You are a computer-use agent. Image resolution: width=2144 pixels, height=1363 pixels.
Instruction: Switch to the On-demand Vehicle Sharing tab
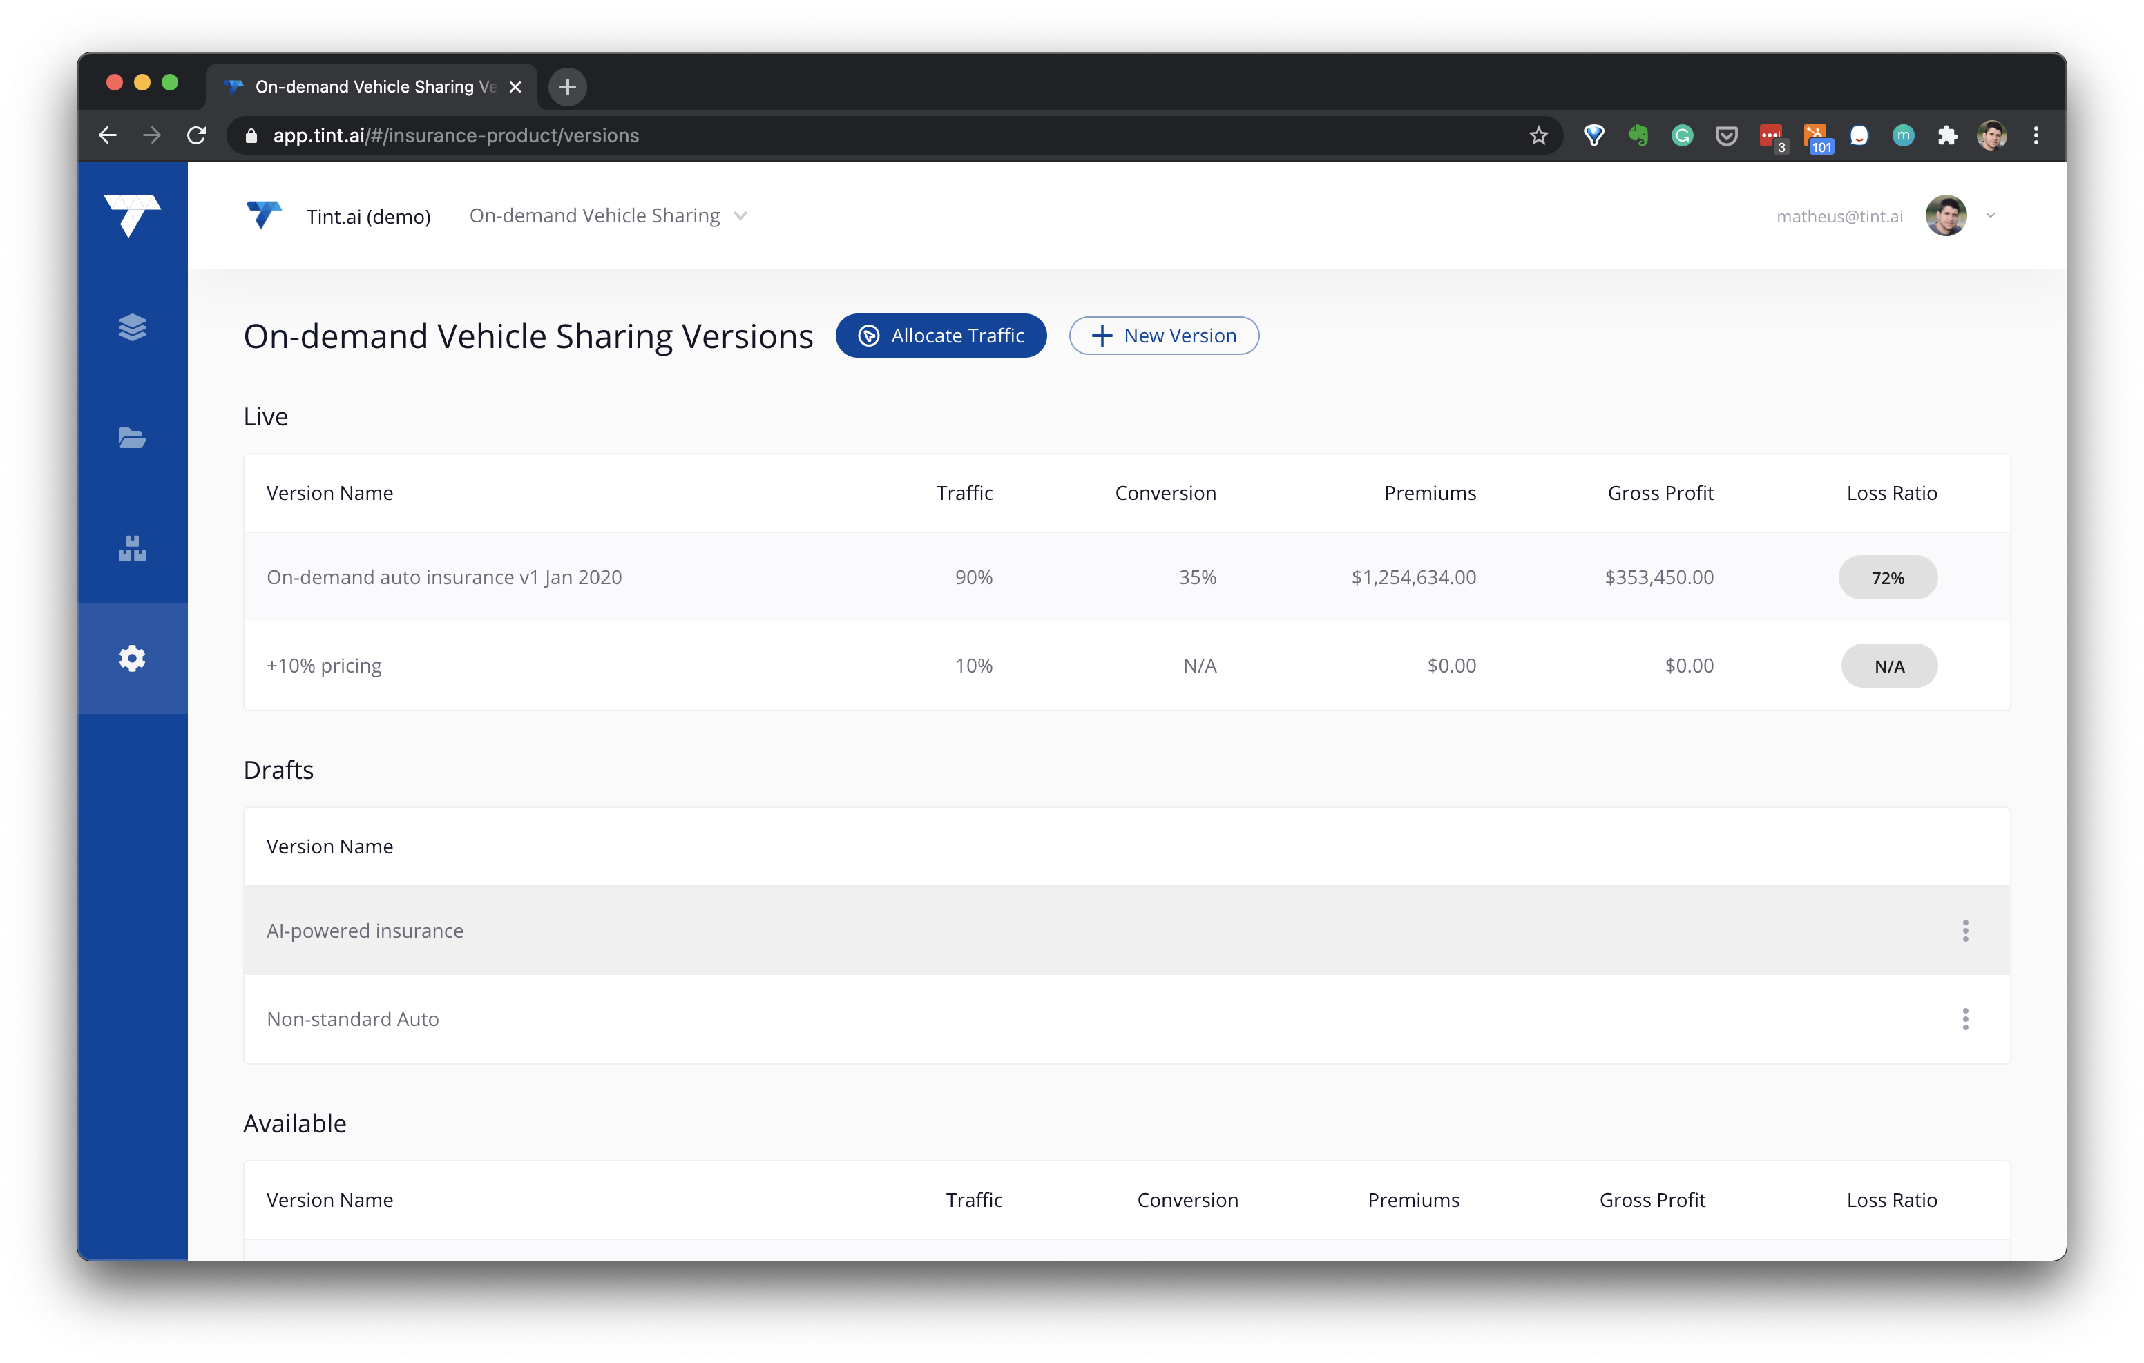(x=365, y=86)
